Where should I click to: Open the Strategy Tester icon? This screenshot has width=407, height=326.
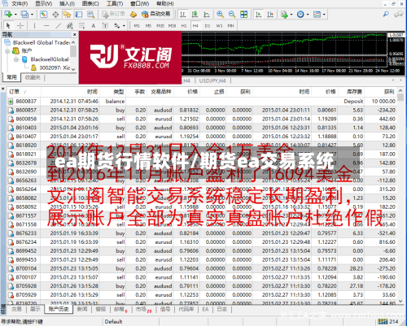[x=91, y=14]
